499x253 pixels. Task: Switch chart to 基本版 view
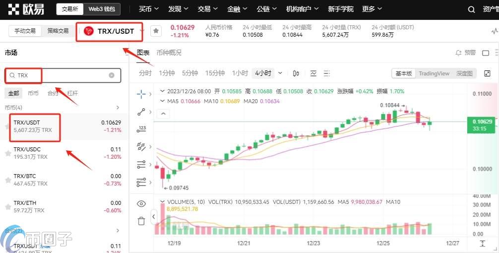coord(404,73)
